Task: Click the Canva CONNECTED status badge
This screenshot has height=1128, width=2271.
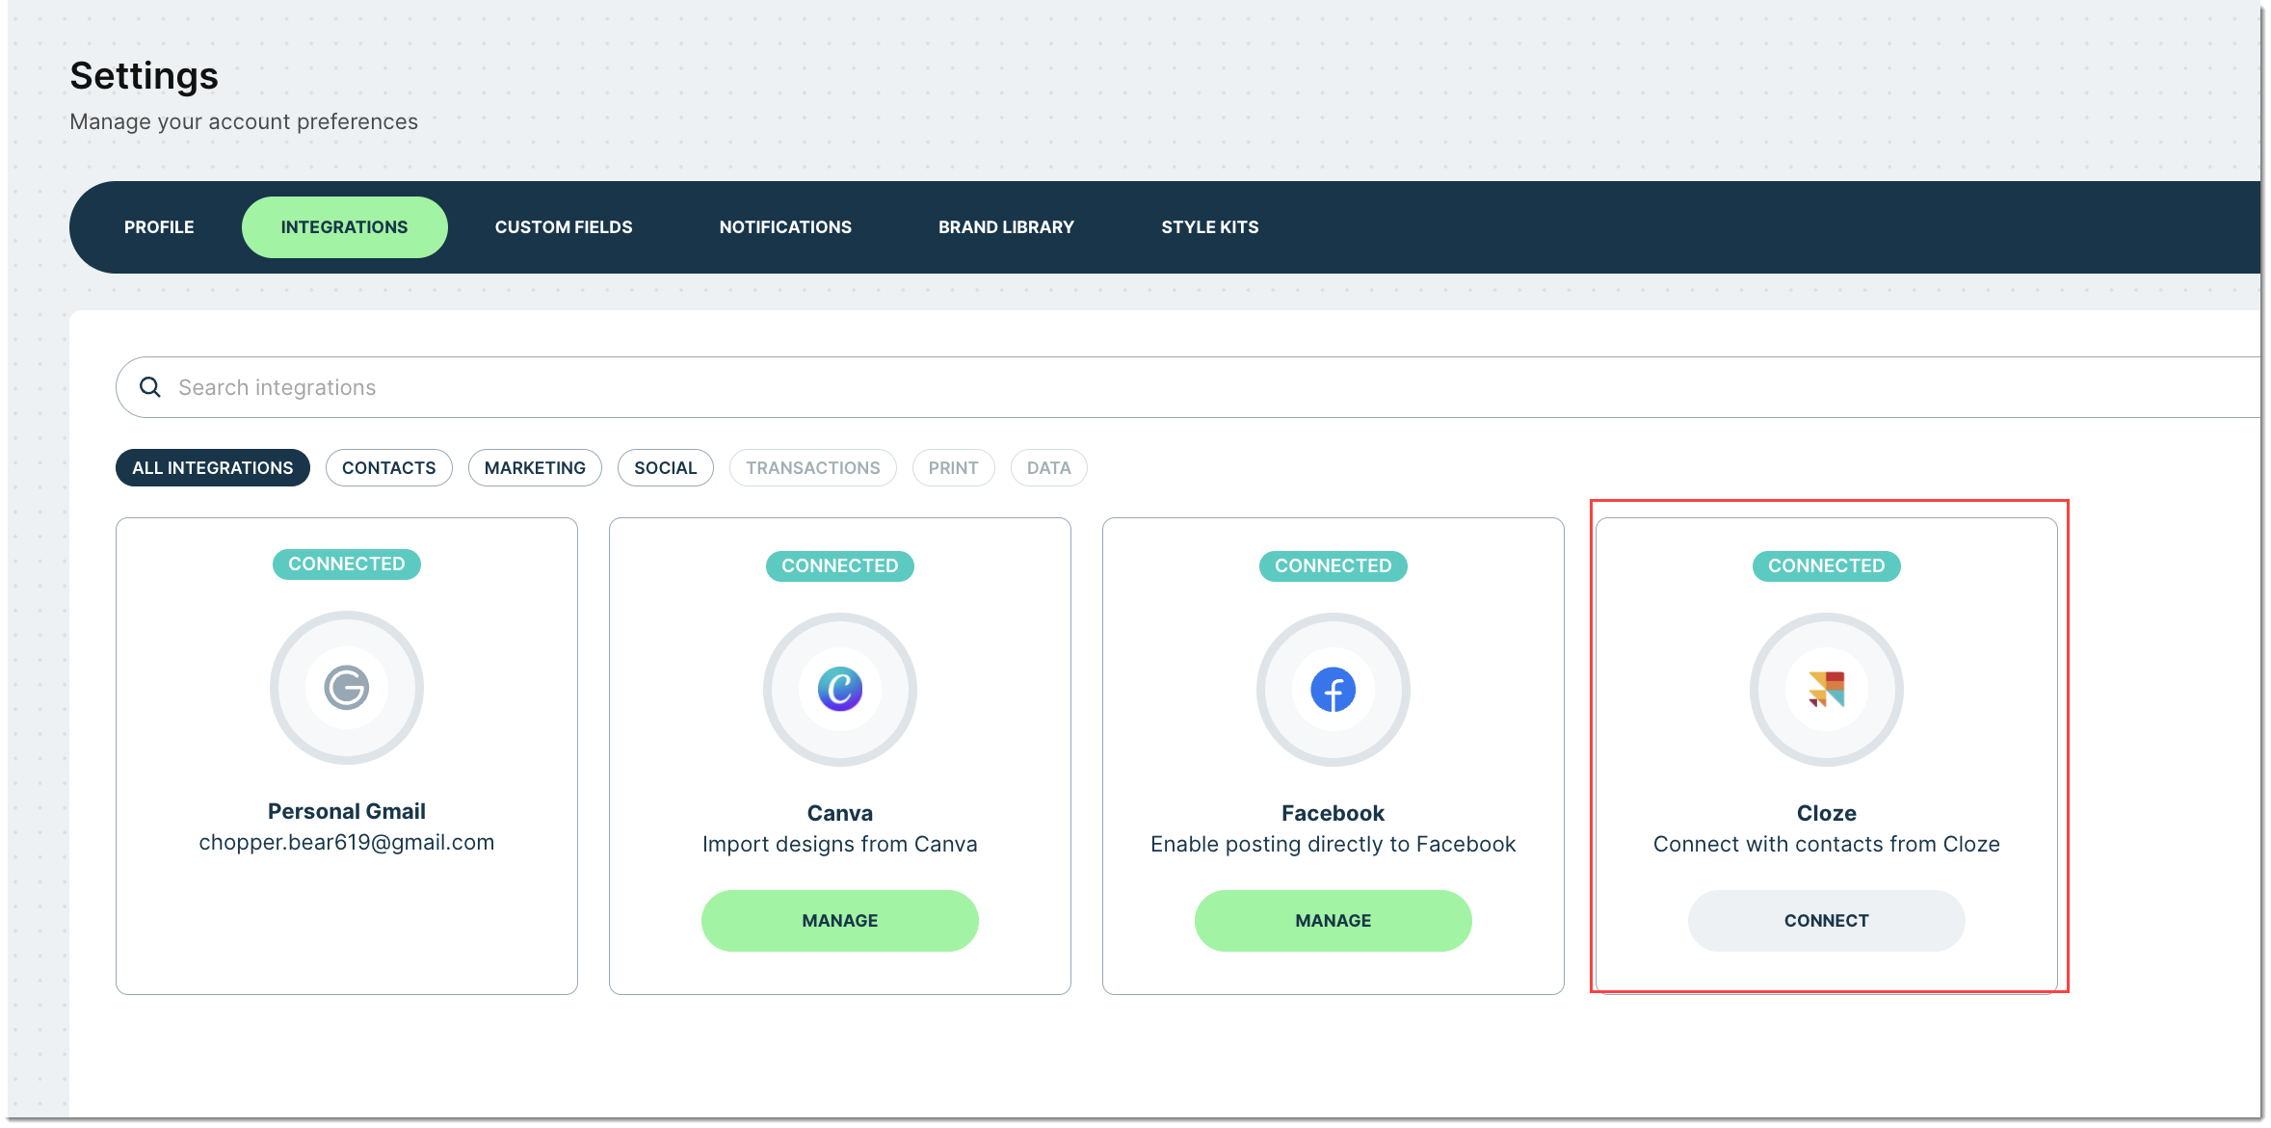Action: click(840, 566)
